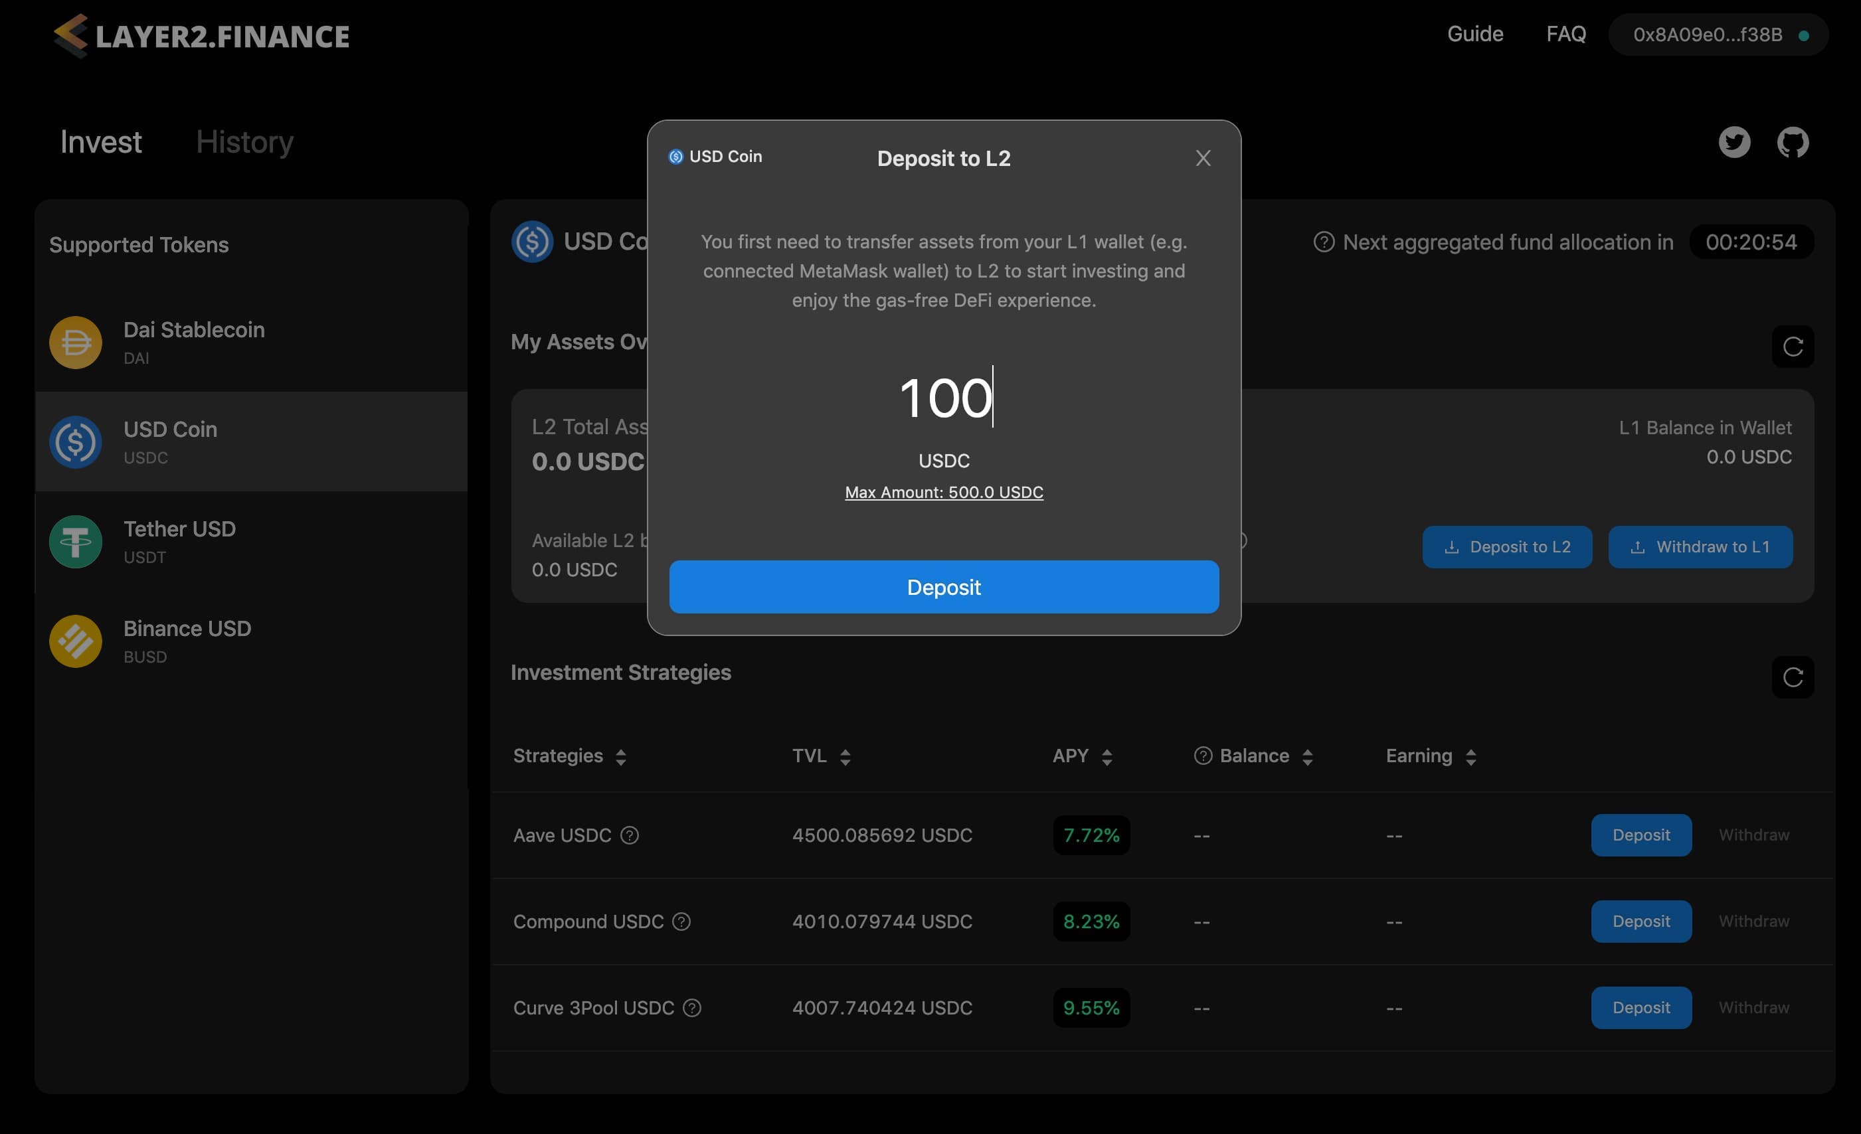
Task: Click the amount input showing 100
Action: pos(944,398)
